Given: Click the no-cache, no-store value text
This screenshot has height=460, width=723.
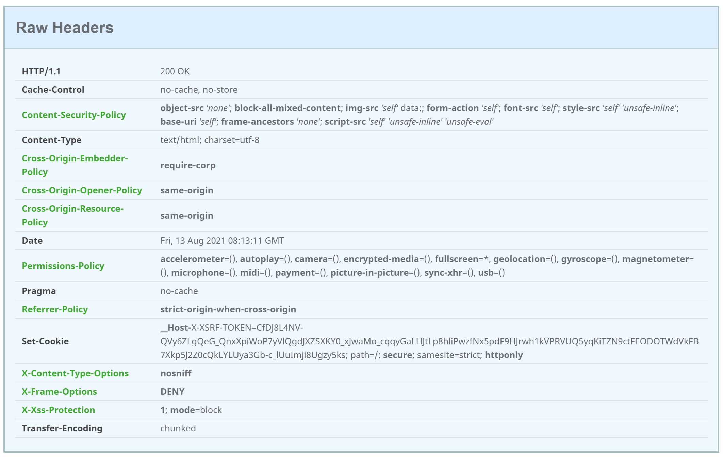Looking at the screenshot, I should tap(199, 90).
